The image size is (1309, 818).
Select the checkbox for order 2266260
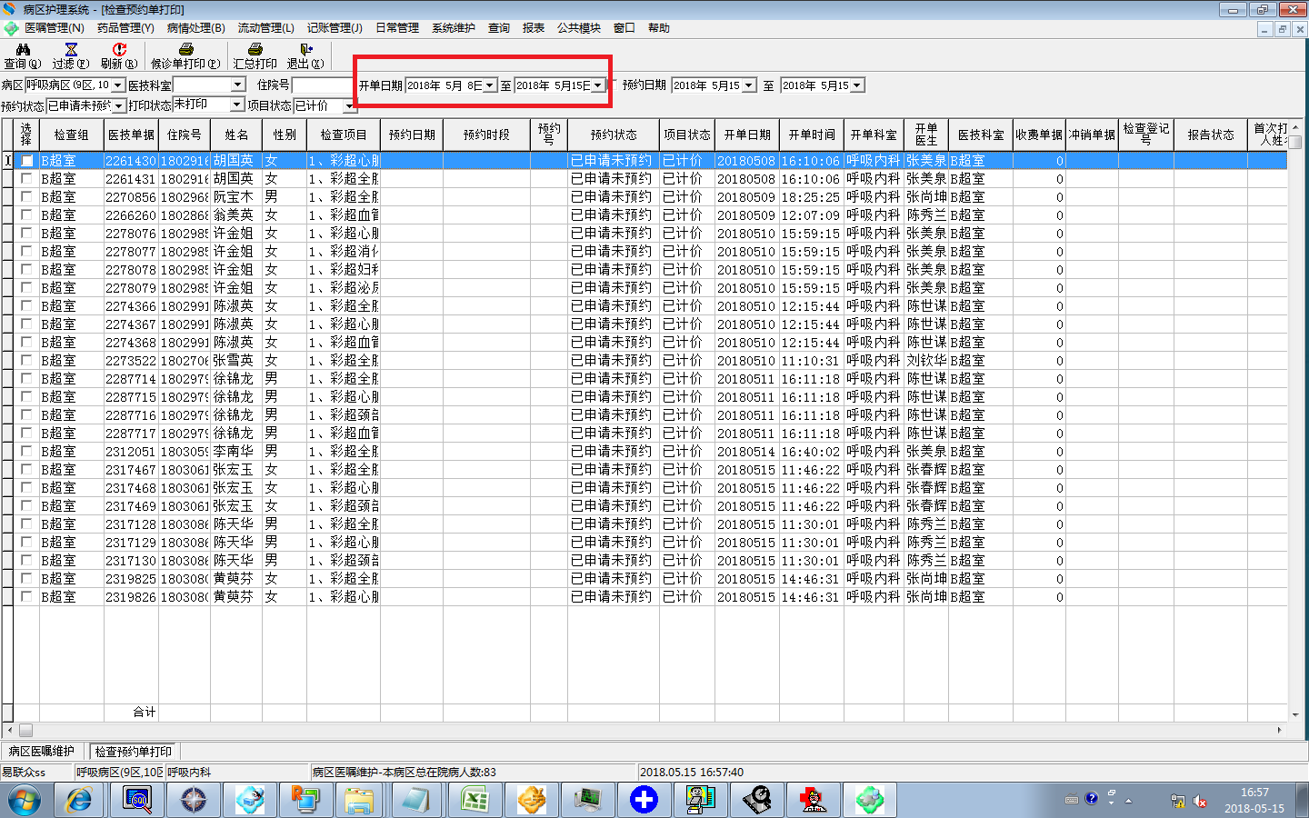click(x=27, y=215)
